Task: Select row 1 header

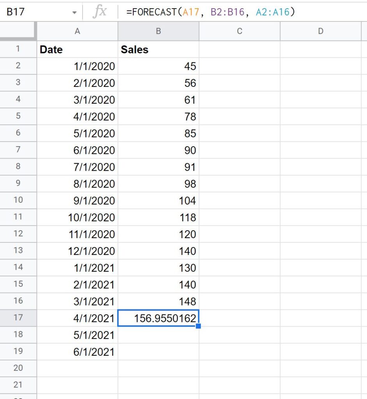Action: click(x=18, y=49)
